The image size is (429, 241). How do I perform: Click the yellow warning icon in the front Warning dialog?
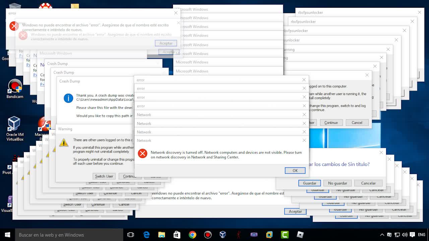pyautogui.click(x=64, y=143)
